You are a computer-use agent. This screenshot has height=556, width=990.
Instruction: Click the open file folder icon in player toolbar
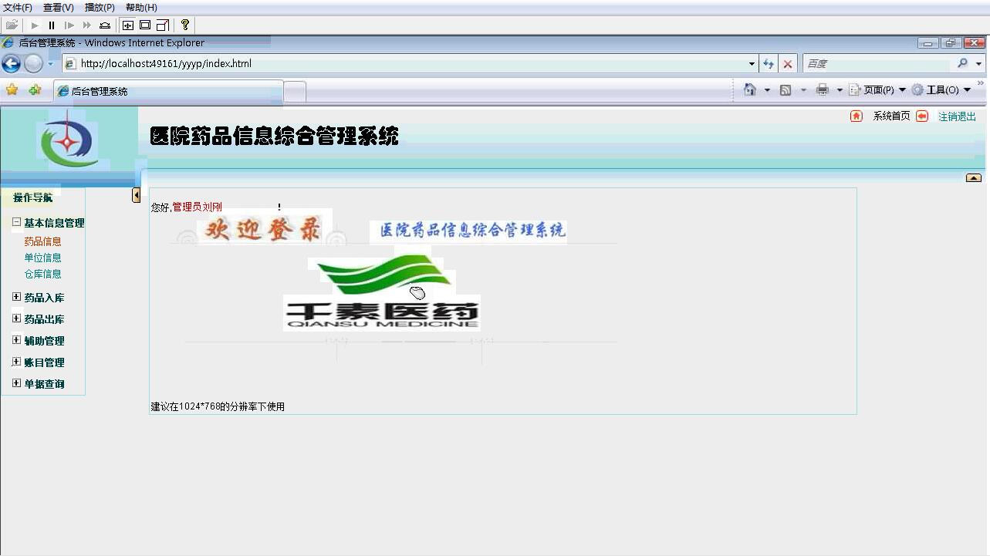click(12, 25)
